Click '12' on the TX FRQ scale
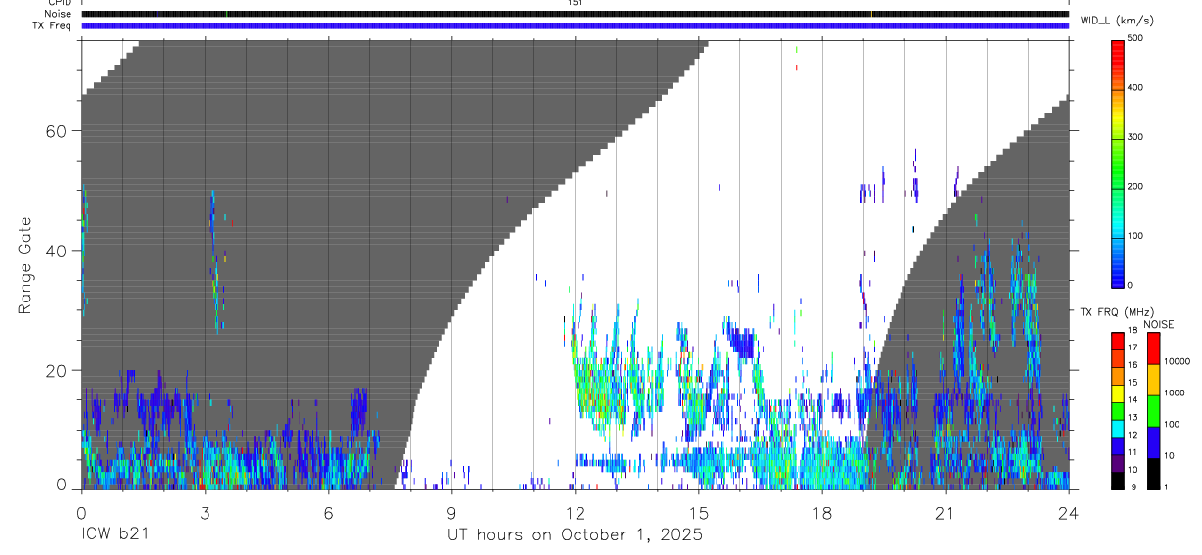 [1133, 435]
